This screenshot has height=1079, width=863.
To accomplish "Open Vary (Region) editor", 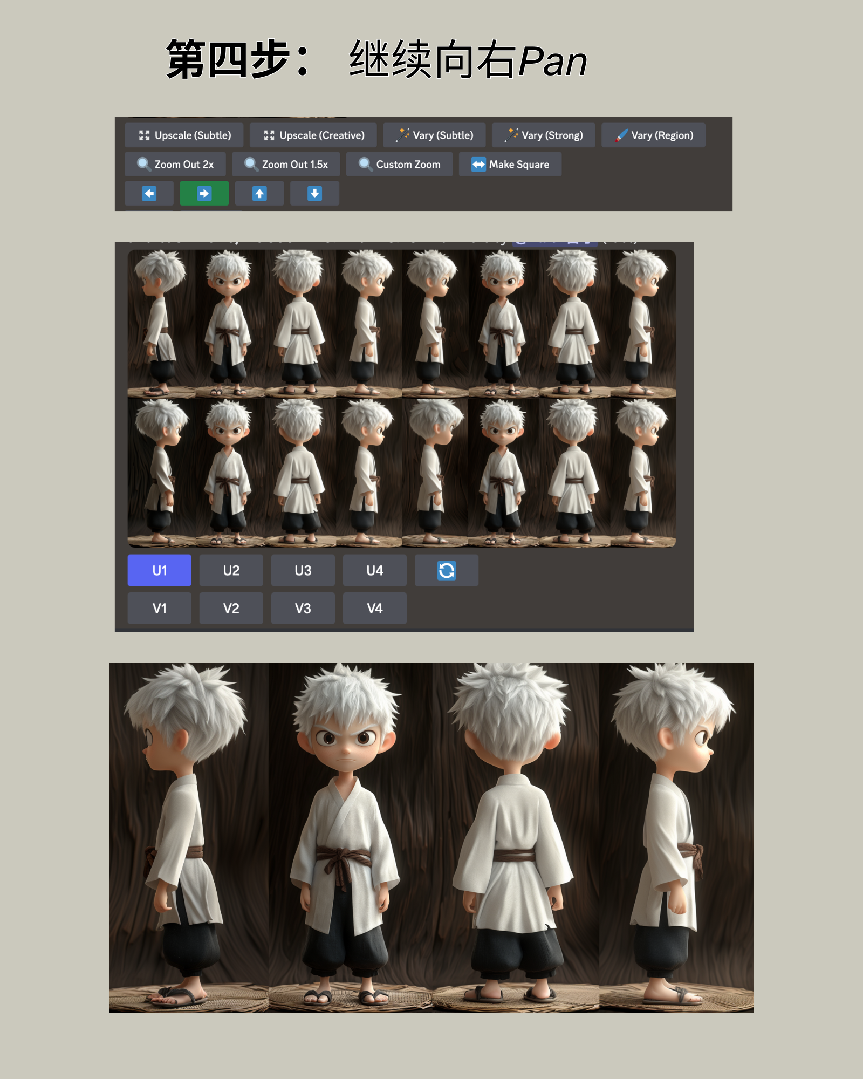I will [x=653, y=135].
